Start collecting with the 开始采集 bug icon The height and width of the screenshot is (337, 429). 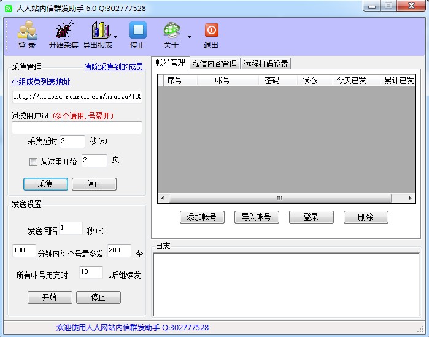click(64, 30)
